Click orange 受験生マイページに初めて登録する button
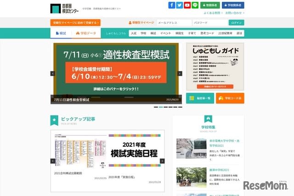Image resolution: width=294 pixels, height=196 pixels. click(x=75, y=23)
